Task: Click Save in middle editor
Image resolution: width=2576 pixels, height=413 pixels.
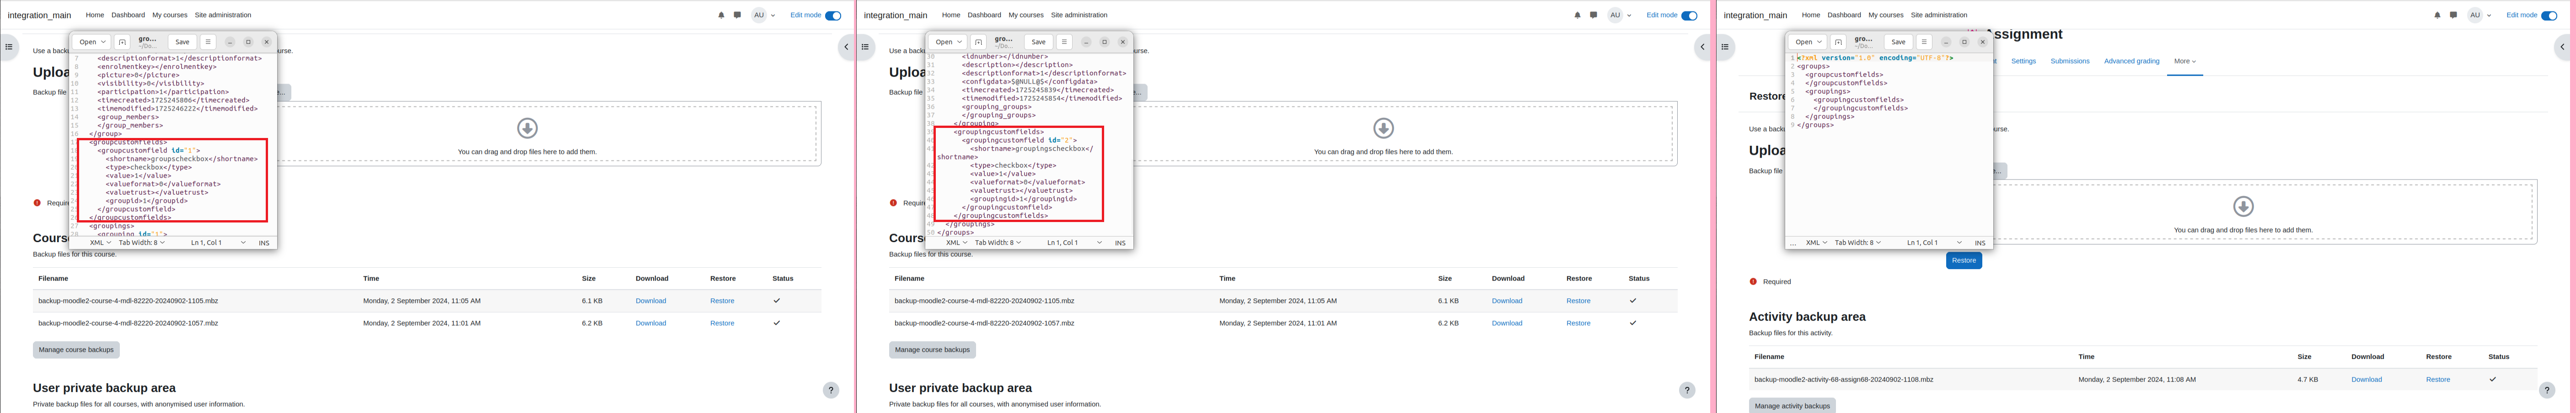Action: pyautogui.click(x=1038, y=42)
